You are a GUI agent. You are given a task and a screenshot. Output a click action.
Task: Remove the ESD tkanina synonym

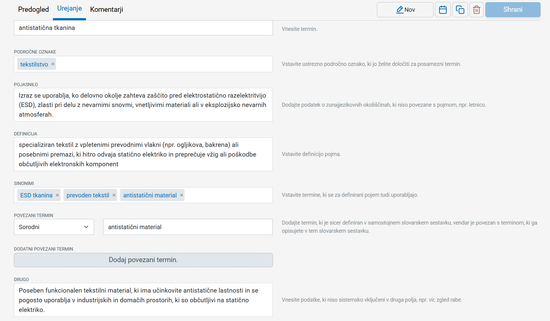[x=57, y=195]
